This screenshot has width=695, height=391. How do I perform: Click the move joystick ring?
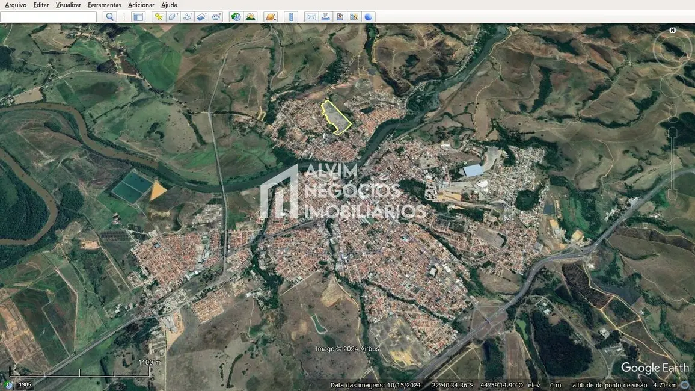[x=672, y=85]
